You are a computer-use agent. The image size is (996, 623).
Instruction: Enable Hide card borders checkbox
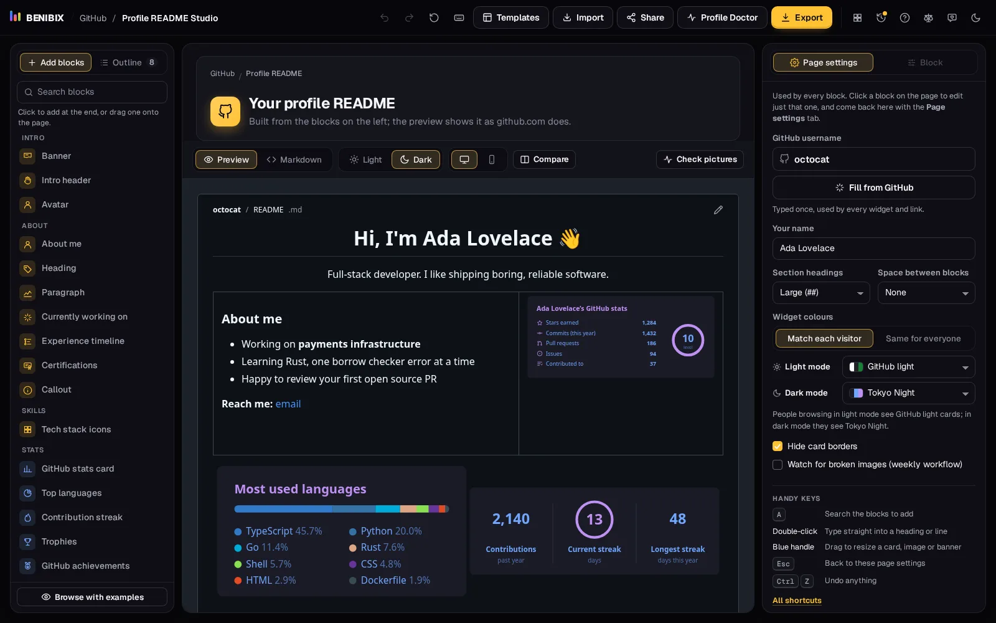pyautogui.click(x=778, y=446)
